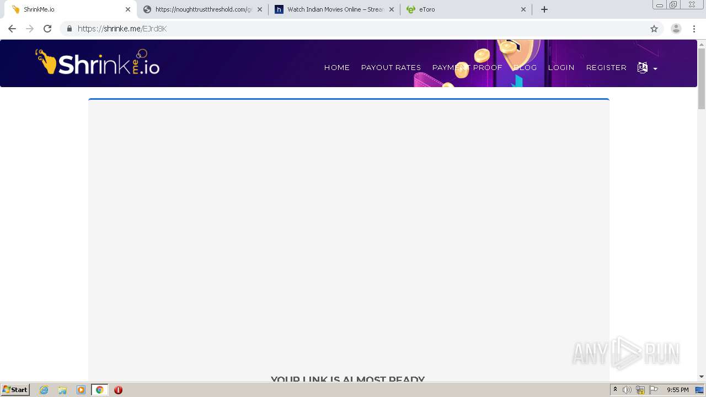
Task: Click the 9:55 PM taskbar clock
Action: click(x=678, y=390)
